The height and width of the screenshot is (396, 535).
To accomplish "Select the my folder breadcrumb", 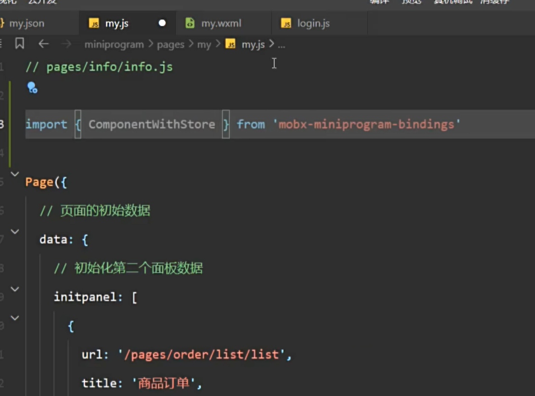I will click(x=204, y=45).
